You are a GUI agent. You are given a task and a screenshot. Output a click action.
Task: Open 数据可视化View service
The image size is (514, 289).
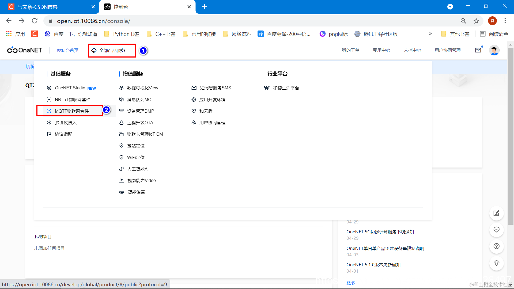(142, 88)
